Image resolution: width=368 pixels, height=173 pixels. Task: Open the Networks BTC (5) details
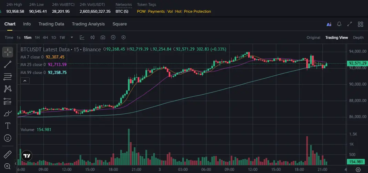[122, 11]
